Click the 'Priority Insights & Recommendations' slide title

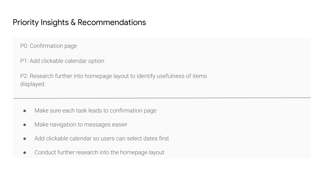pyautogui.click(x=79, y=22)
